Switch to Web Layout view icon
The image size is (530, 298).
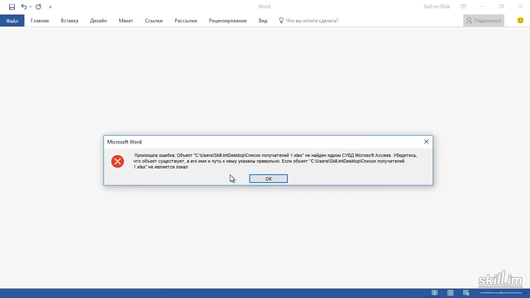(x=466, y=293)
